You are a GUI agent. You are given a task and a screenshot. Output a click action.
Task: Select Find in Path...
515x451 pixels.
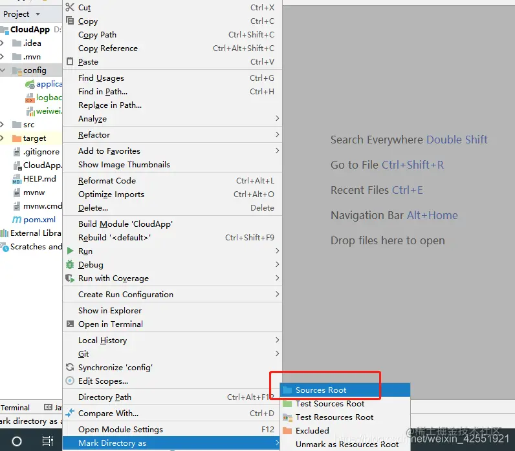(173, 92)
